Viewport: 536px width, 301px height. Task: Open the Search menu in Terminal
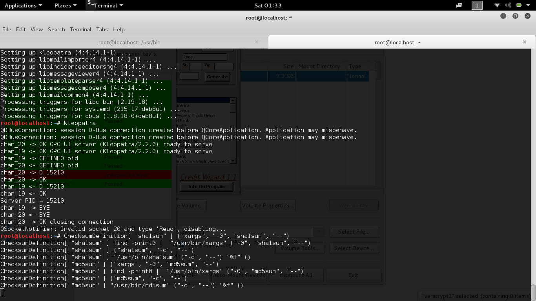point(56,29)
